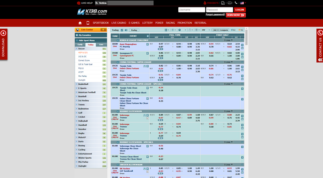Open more bets icon right of Asan Mugunghwa row
Viewport: 323px width, 178px height.
tap(242, 45)
